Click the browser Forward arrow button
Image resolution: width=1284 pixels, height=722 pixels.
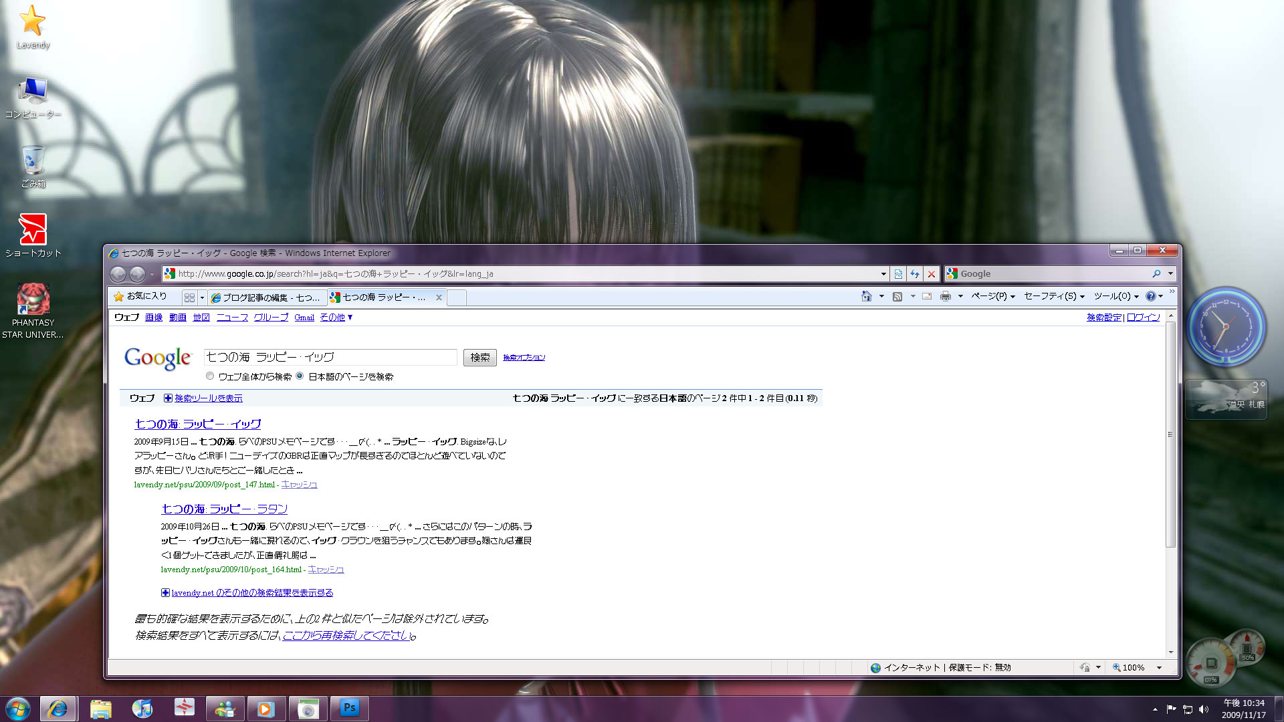tap(137, 274)
